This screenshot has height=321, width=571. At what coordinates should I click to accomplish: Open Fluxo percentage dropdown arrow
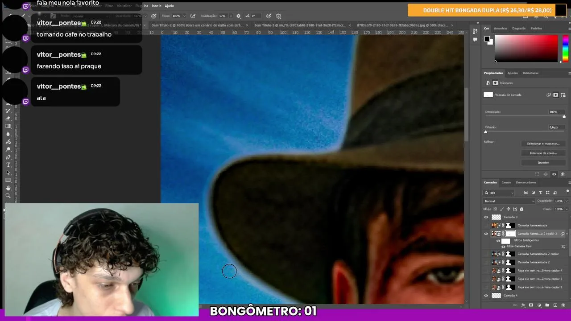tap(184, 16)
